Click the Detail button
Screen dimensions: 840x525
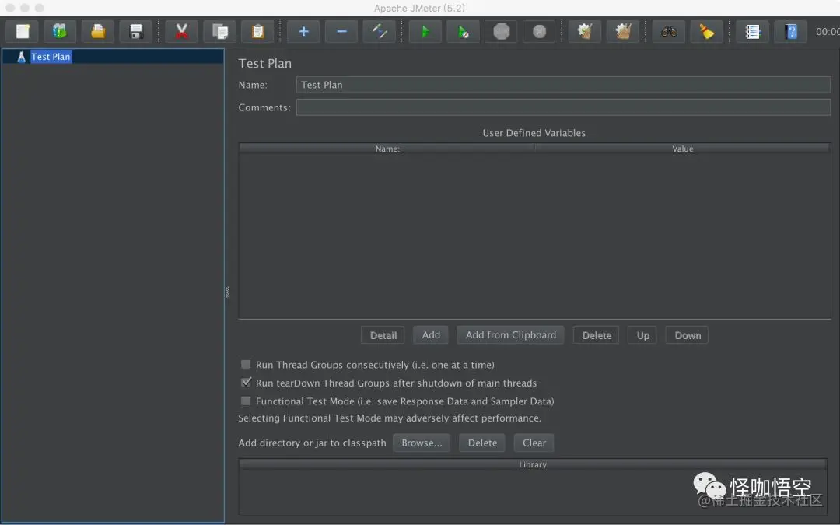pyautogui.click(x=383, y=335)
